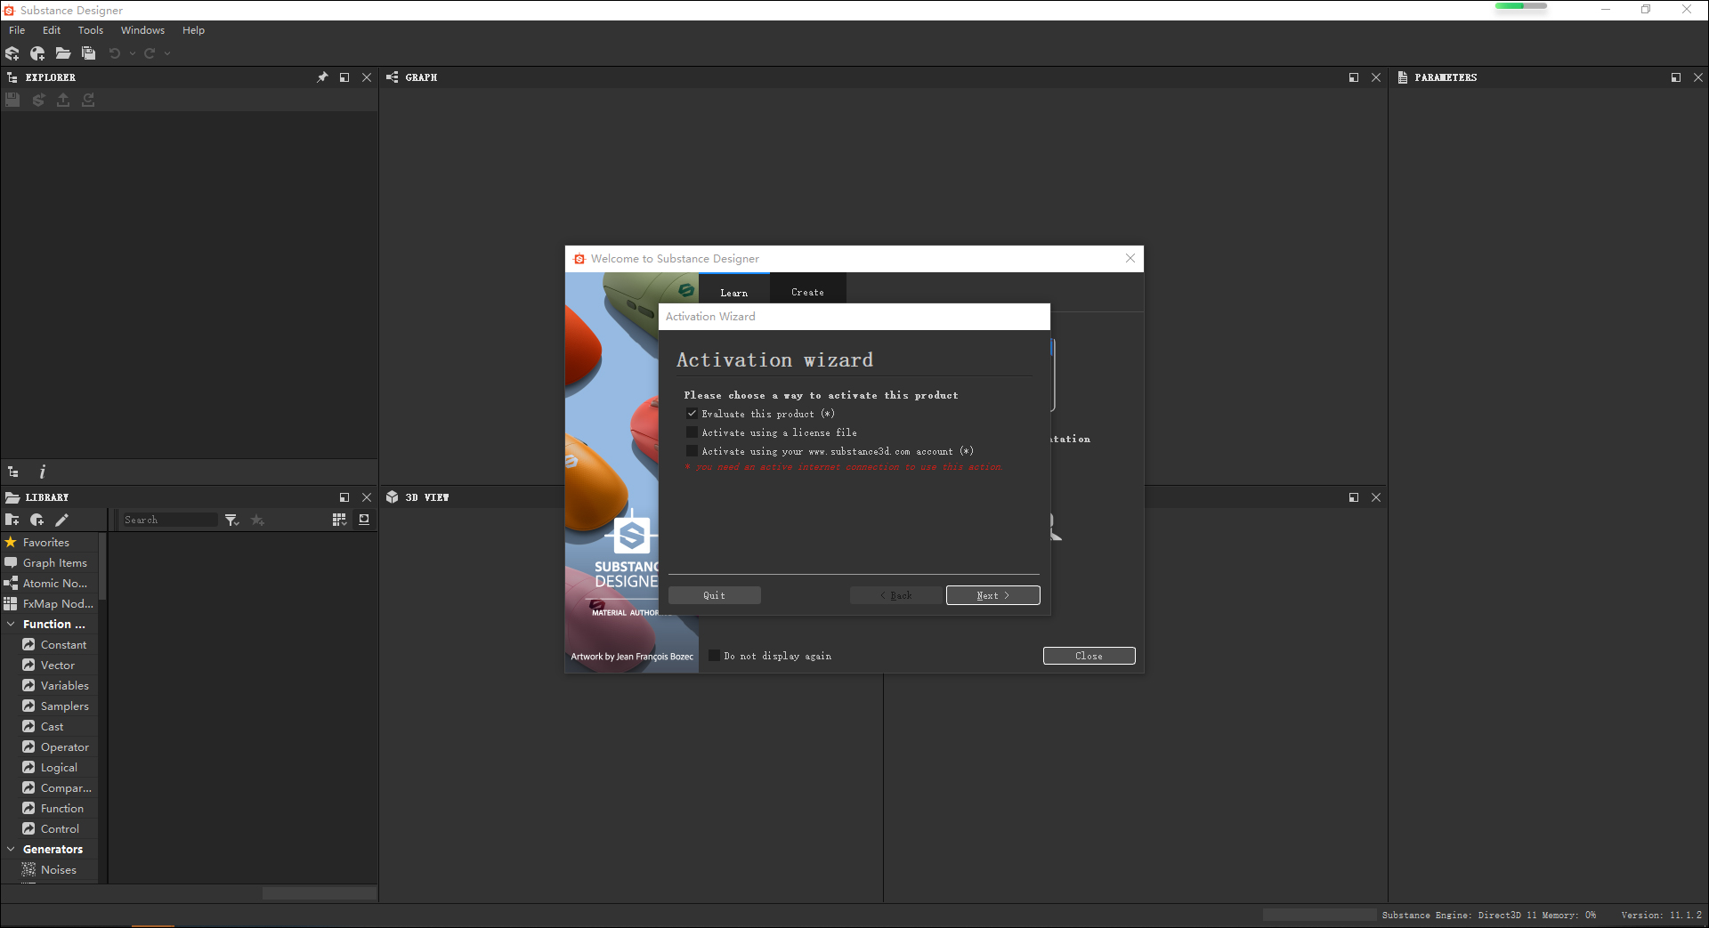Click Next in the Activation wizard
The image size is (1709, 928).
[x=992, y=594]
